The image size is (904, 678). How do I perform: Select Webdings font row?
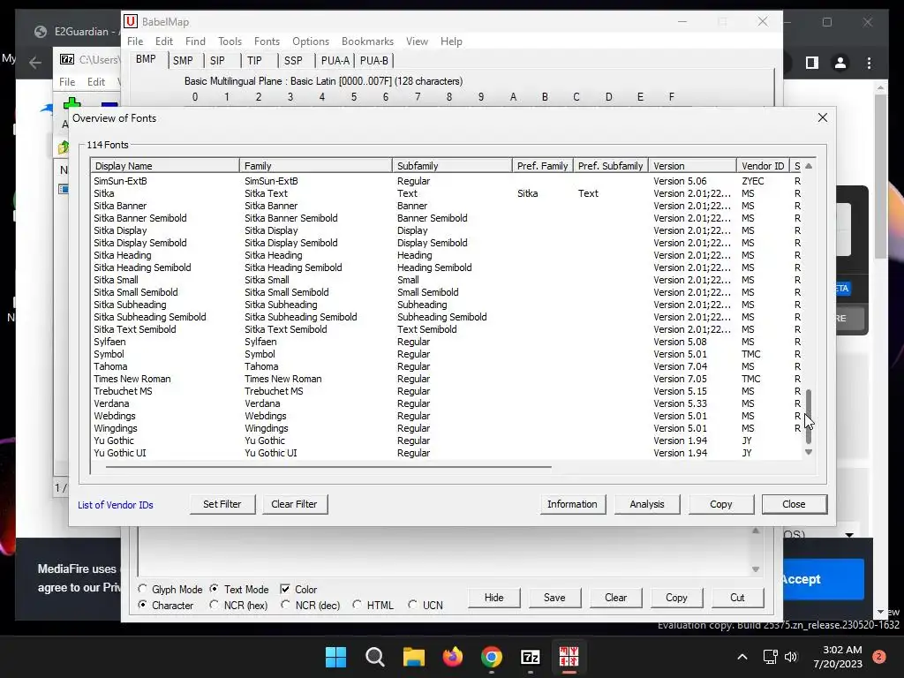(447, 416)
